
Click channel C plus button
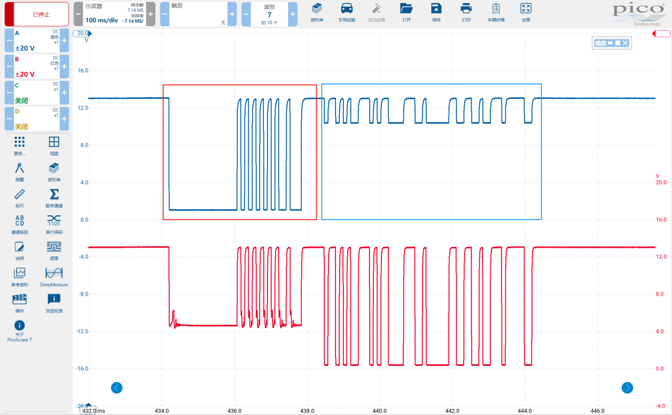click(x=64, y=93)
